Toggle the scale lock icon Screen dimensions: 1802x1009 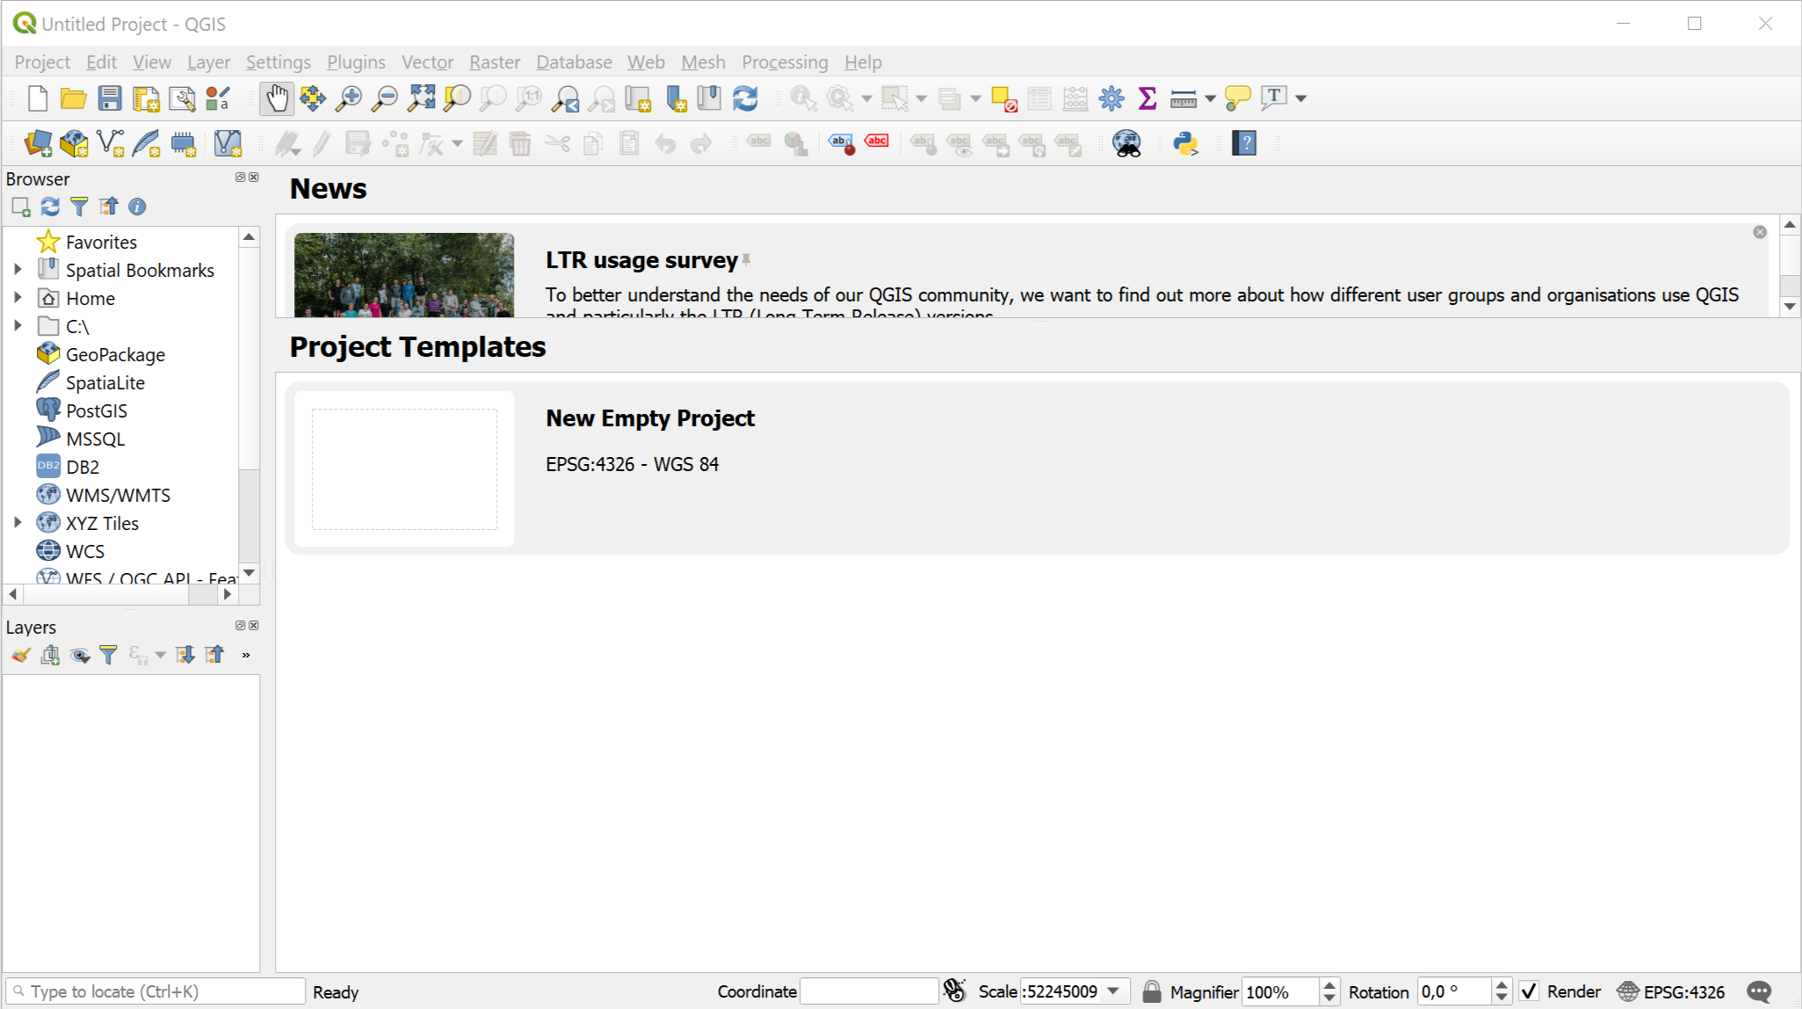[1151, 991]
